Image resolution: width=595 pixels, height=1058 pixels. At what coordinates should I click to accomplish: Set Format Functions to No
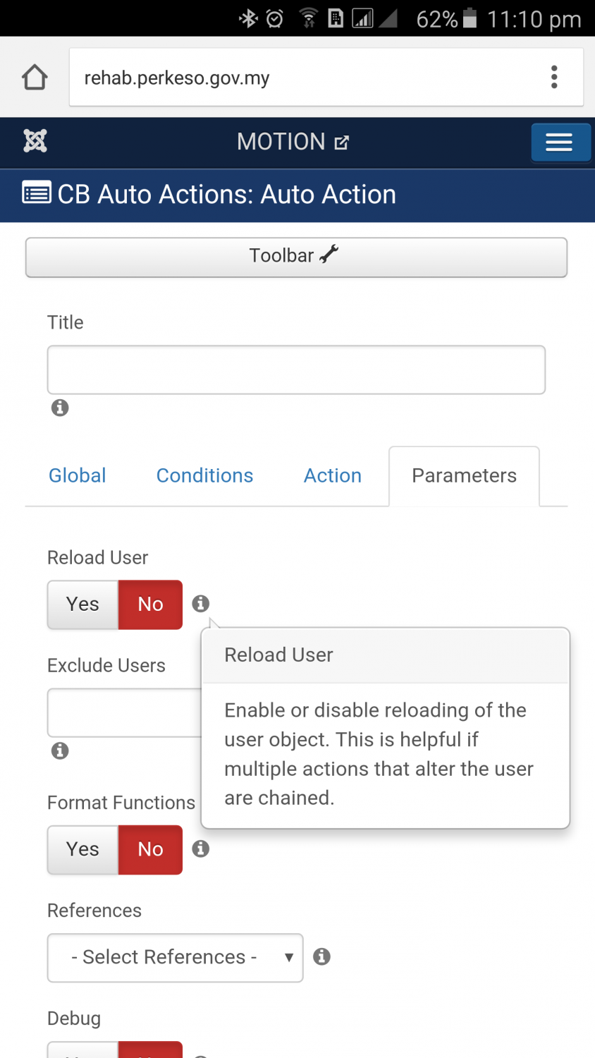pyautogui.click(x=150, y=849)
